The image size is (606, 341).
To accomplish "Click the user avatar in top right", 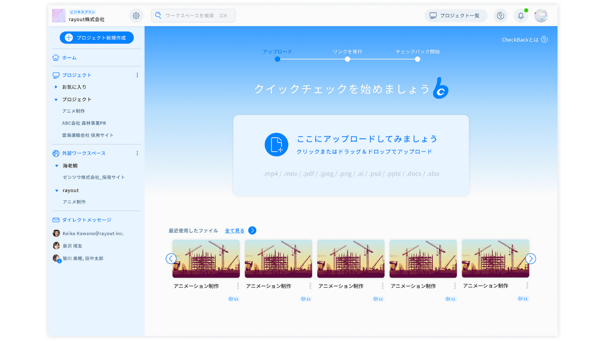I will (541, 16).
